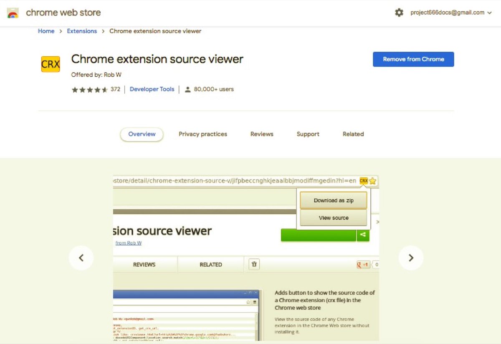Viewport: 501px width, 344px height.
Task: Click the users person icon
Action: coord(187,89)
